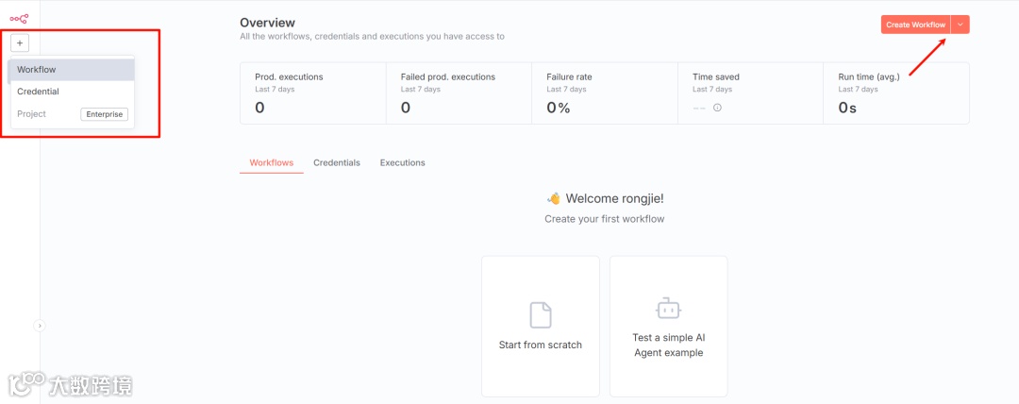Click the Time saved stat label
Image resolution: width=1019 pixels, height=404 pixels.
coord(716,76)
